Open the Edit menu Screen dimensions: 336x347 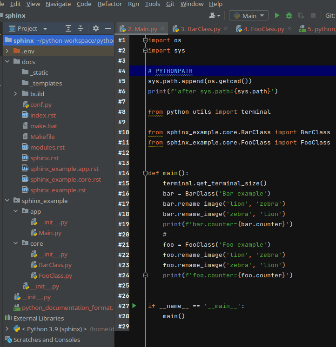point(15,4)
